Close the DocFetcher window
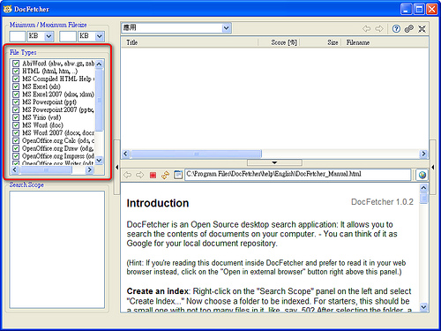The image size is (441, 331). click(x=432, y=10)
